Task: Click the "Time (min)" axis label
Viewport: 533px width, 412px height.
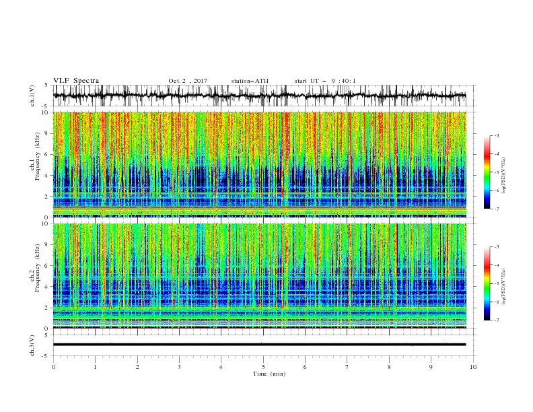Action: click(269, 374)
